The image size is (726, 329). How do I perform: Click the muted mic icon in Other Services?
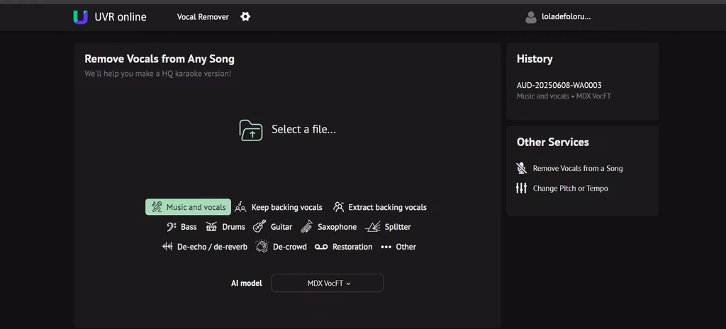pos(521,168)
